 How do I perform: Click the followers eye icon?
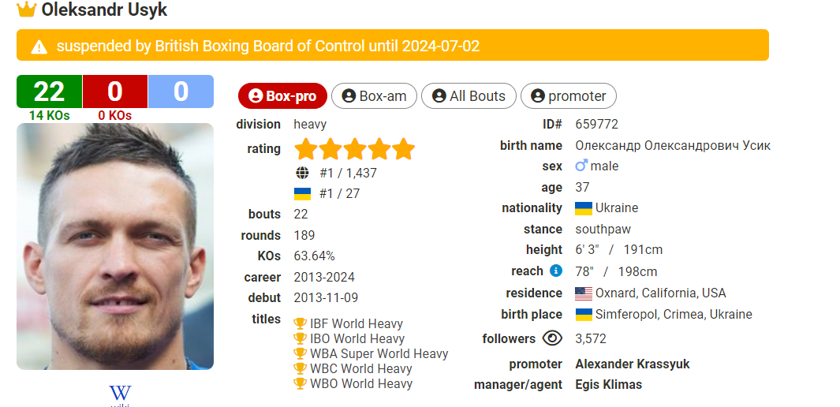point(552,338)
